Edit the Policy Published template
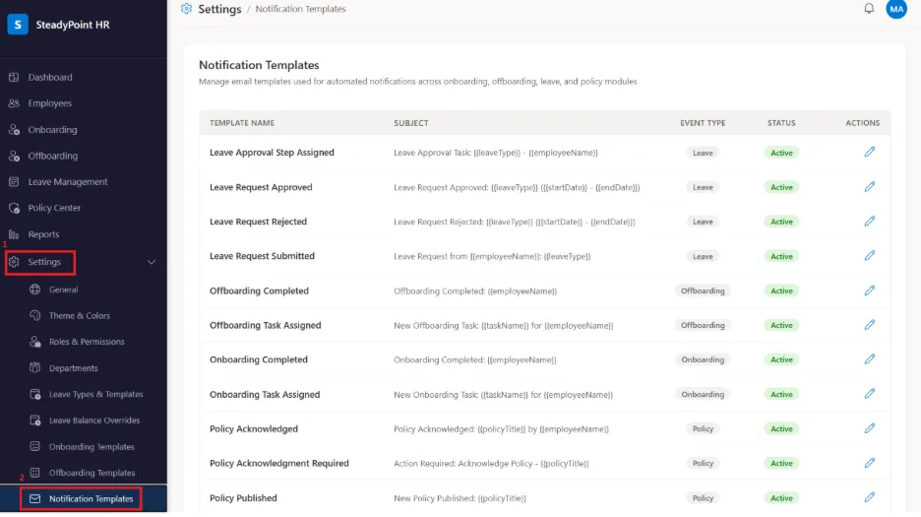 point(869,497)
